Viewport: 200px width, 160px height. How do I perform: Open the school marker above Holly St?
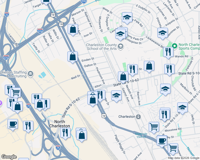pos(182,108)
